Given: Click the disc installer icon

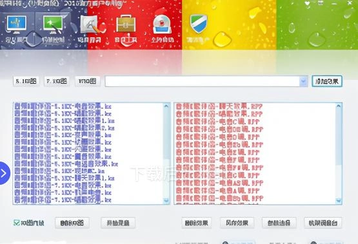Looking at the screenshot, I should tap(162, 24).
